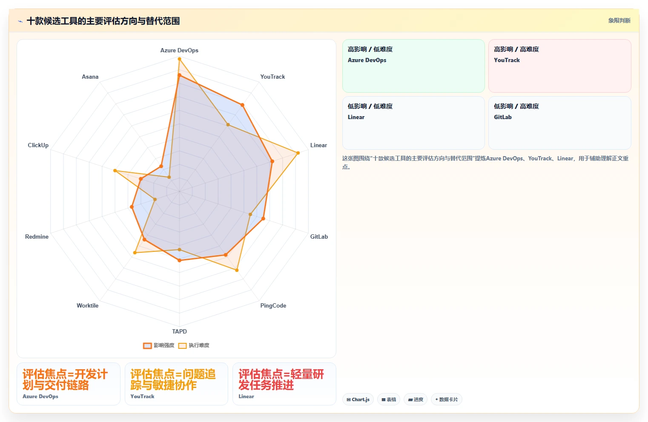This screenshot has width=648, height=422.
Task: Select the 评估焦点=开发计划与交付链路 card
Action: [x=69, y=384]
